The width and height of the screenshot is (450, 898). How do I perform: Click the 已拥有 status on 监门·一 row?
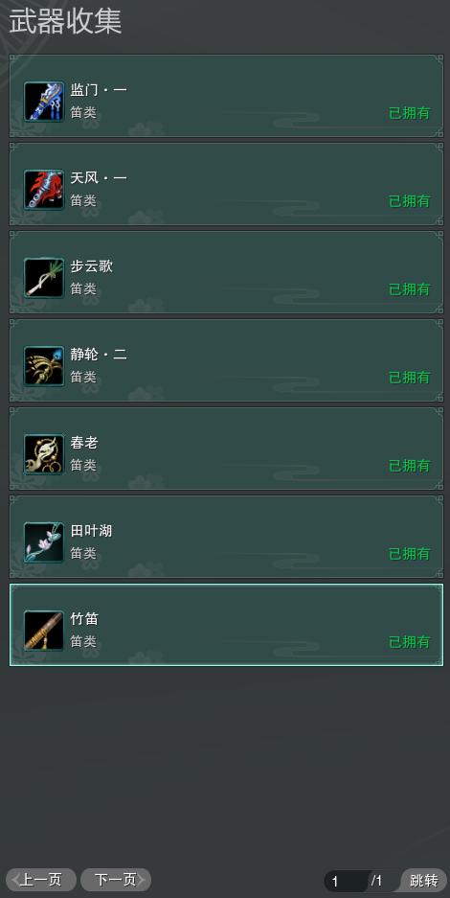pyautogui.click(x=410, y=113)
